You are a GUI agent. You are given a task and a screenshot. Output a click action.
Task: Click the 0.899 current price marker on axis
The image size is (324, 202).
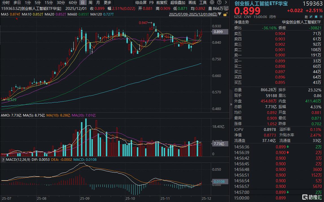218,32
